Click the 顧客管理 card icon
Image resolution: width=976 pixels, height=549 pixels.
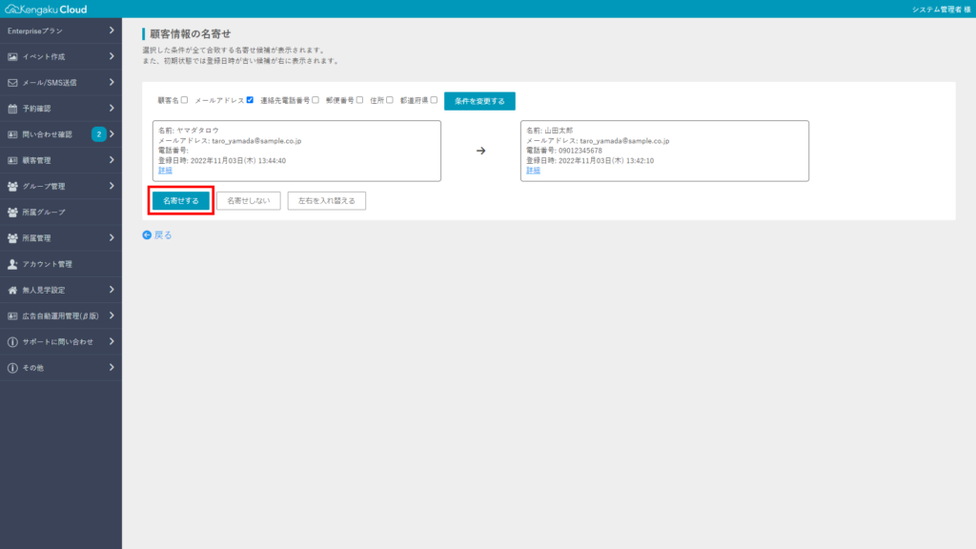(x=12, y=160)
